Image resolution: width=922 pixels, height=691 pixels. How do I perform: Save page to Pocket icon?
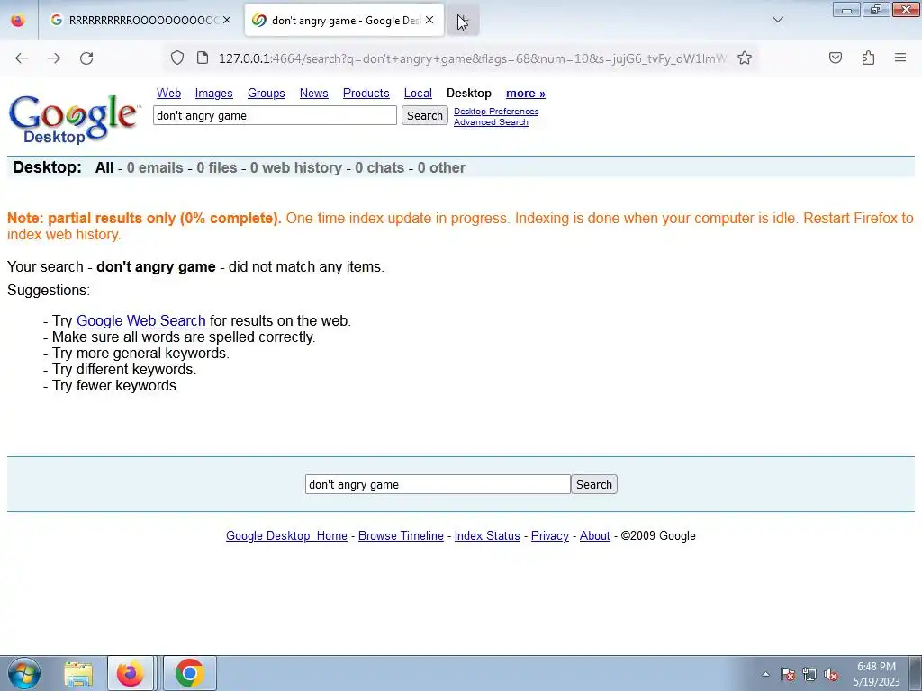coord(836,58)
